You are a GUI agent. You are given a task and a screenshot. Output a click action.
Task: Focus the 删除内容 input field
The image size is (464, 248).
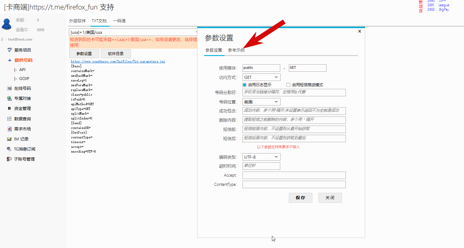tap(294, 120)
